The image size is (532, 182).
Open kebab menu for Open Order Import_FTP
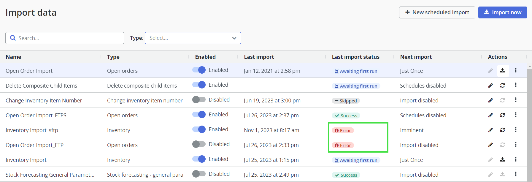tap(516, 145)
